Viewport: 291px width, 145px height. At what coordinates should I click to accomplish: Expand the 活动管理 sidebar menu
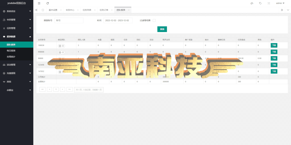(17, 65)
